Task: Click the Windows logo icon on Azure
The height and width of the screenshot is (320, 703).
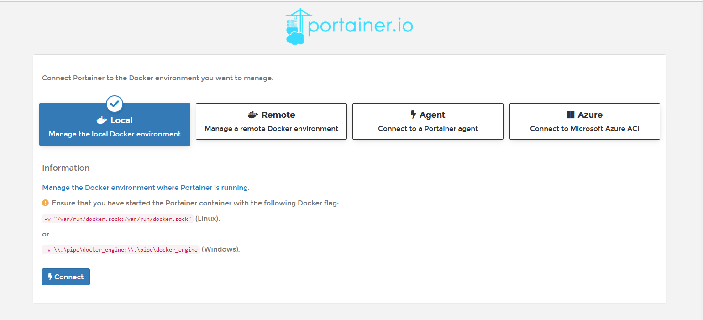Action: coord(570,115)
